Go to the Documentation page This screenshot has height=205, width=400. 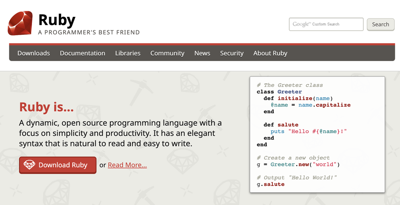82,53
